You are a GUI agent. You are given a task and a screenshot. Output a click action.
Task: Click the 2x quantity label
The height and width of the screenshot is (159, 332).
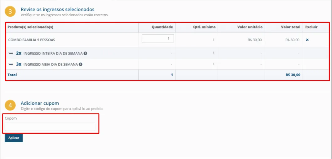coord(19,53)
